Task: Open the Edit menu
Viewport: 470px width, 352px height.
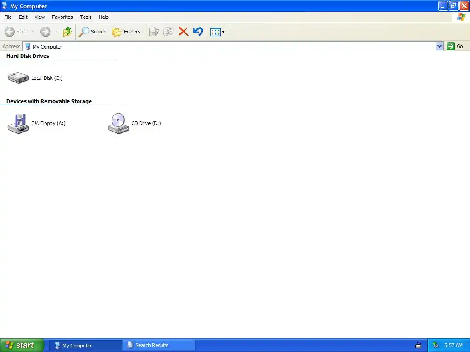Action: tap(23, 17)
